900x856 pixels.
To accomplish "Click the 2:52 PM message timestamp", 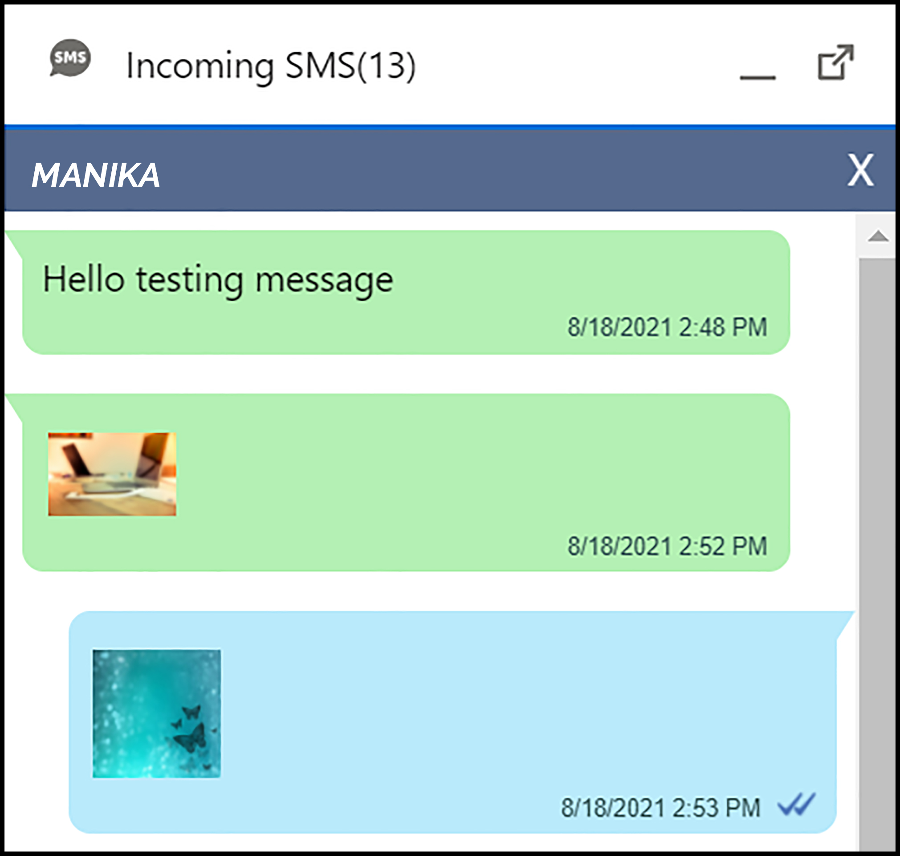I will 667,546.
